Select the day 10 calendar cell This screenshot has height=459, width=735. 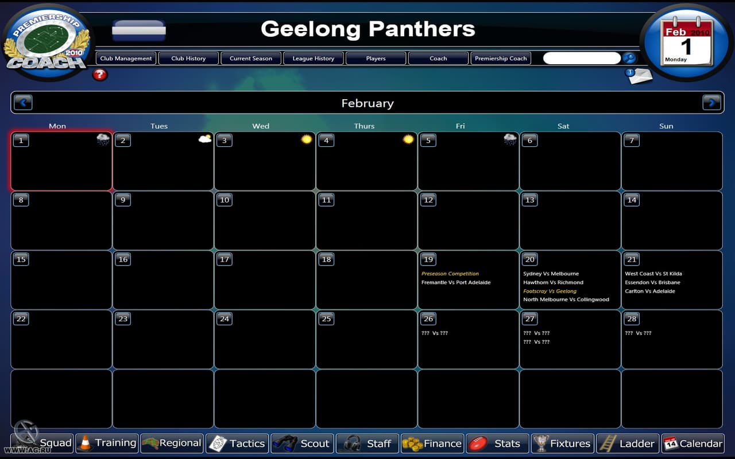coord(265,221)
